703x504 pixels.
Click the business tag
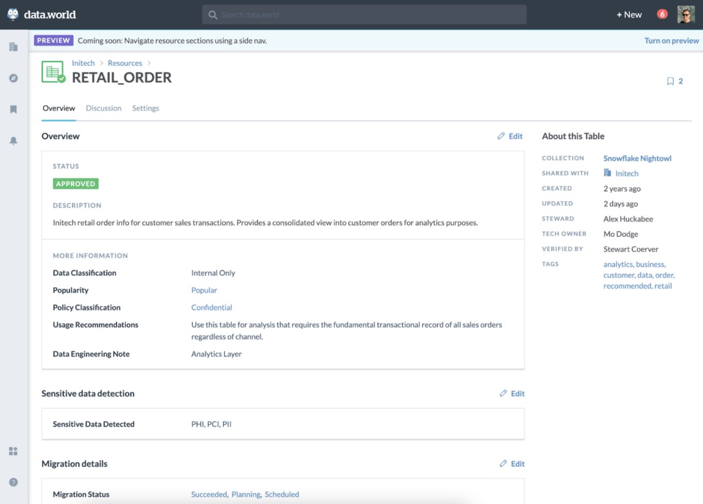[650, 264]
